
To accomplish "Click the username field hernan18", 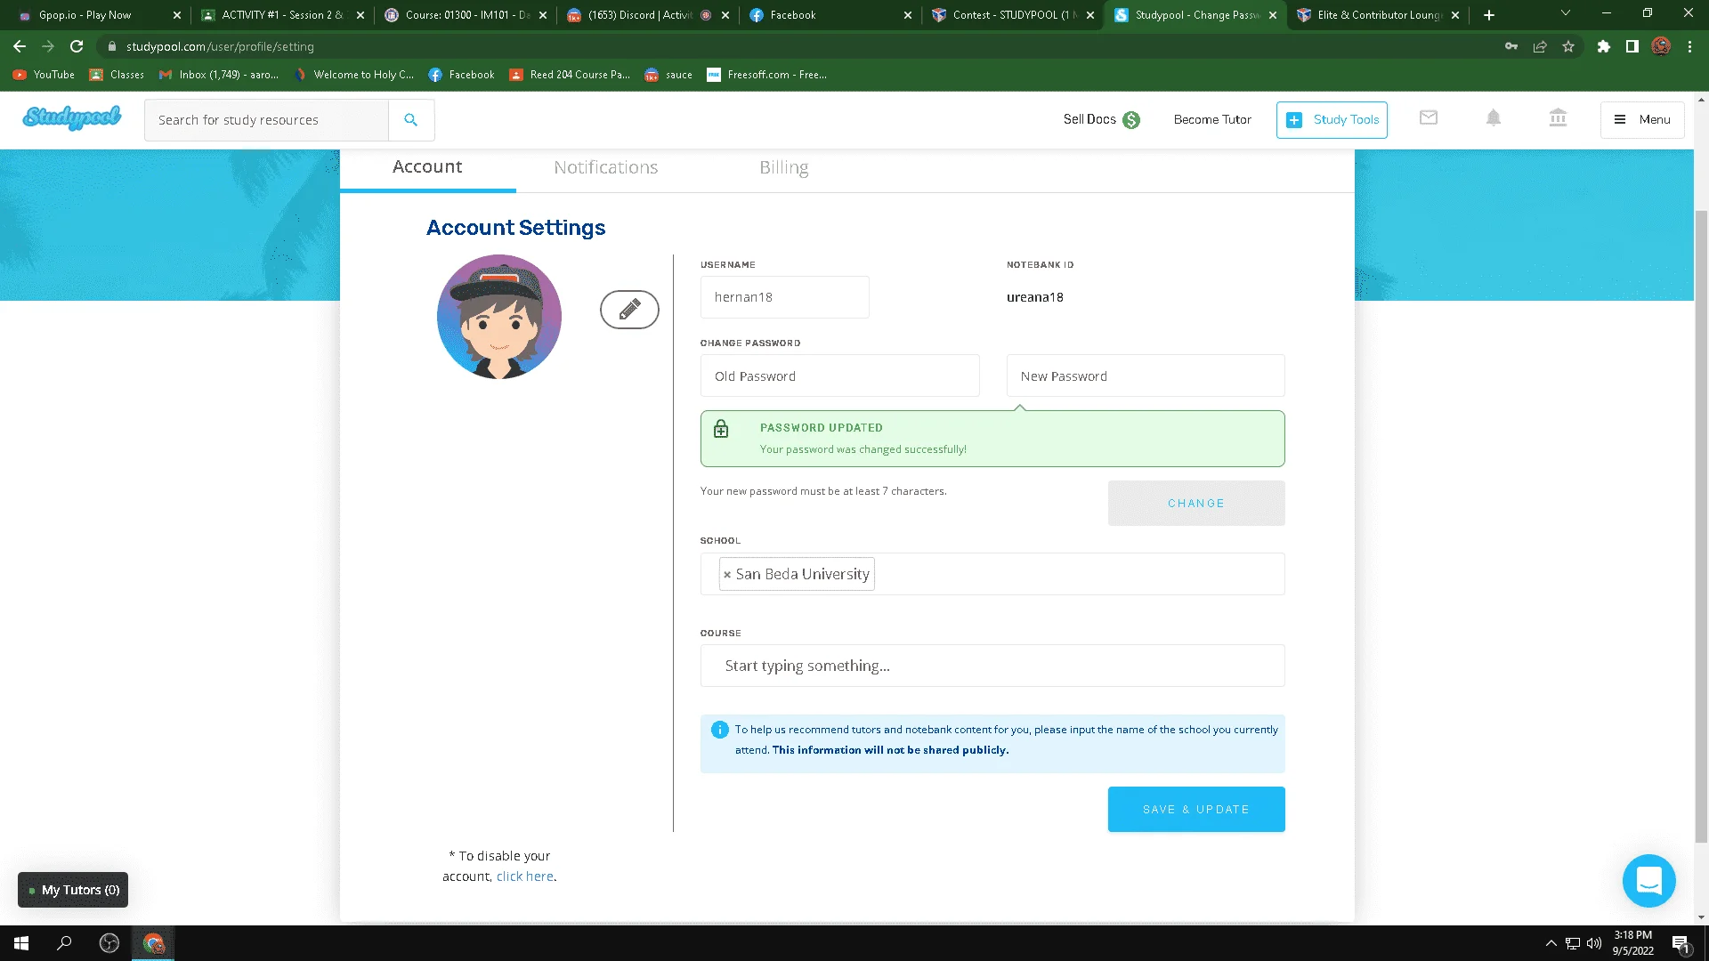I will click(784, 297).
